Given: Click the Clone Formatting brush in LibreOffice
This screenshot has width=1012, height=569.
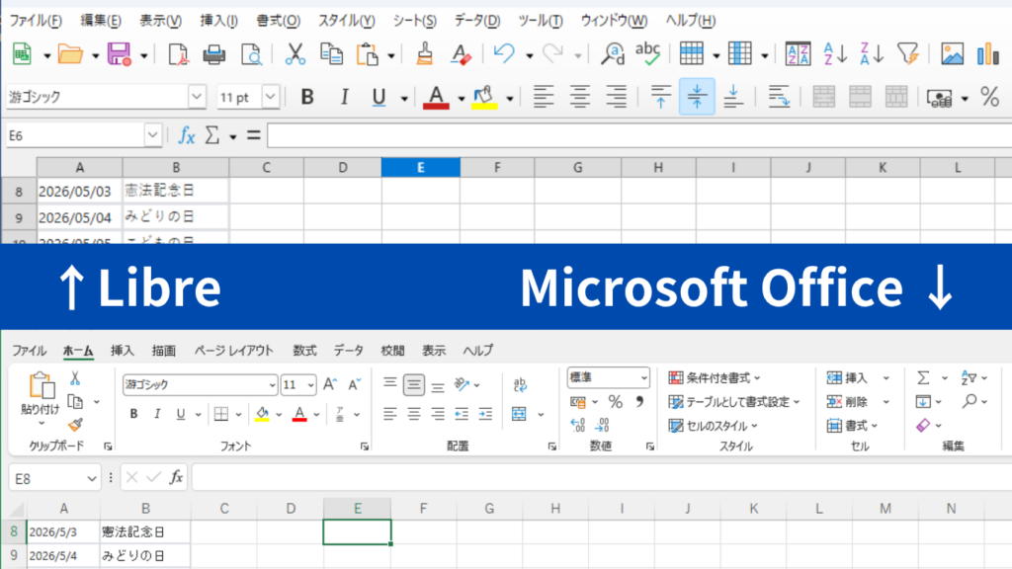Looking at the screenshot, I should click(x=424, y=55).
